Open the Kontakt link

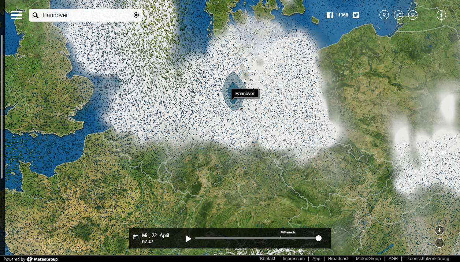point(268,259)
